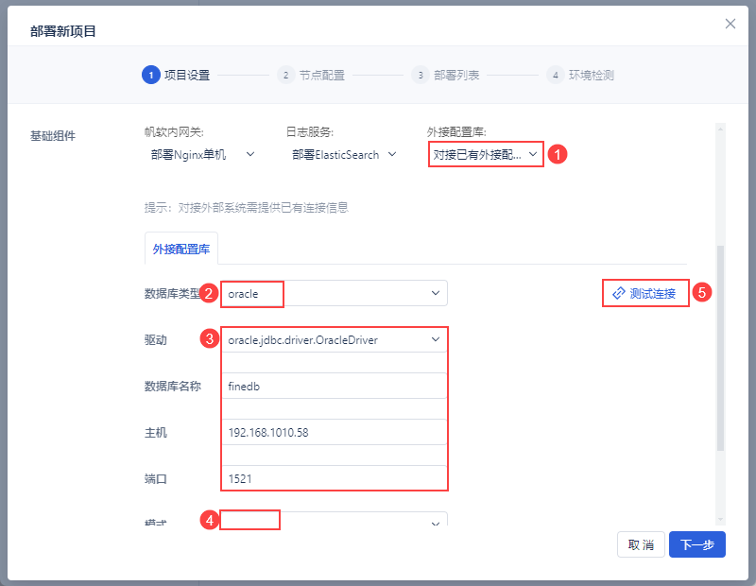756x586 pixels.
Task: Focus the 主机 IP address field
Action: tap(334, 432)
